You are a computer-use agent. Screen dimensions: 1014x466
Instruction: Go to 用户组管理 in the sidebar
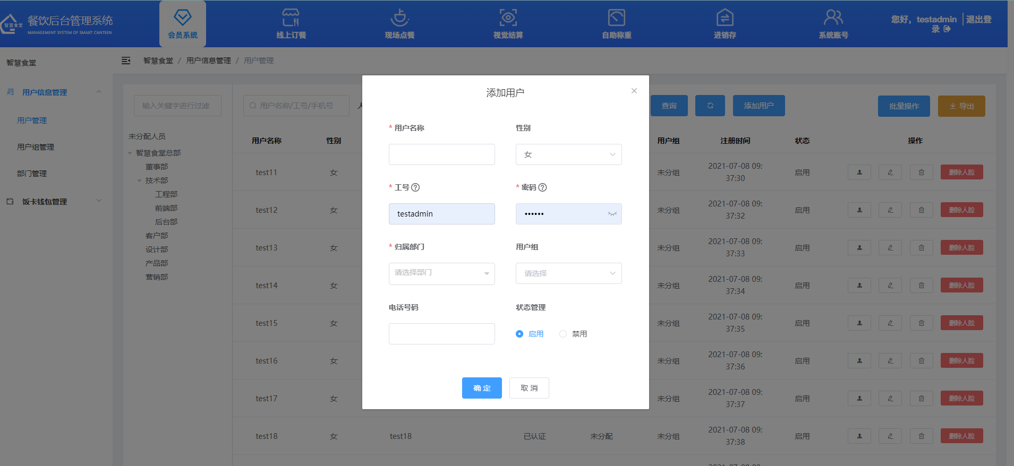tap(36, 147)
